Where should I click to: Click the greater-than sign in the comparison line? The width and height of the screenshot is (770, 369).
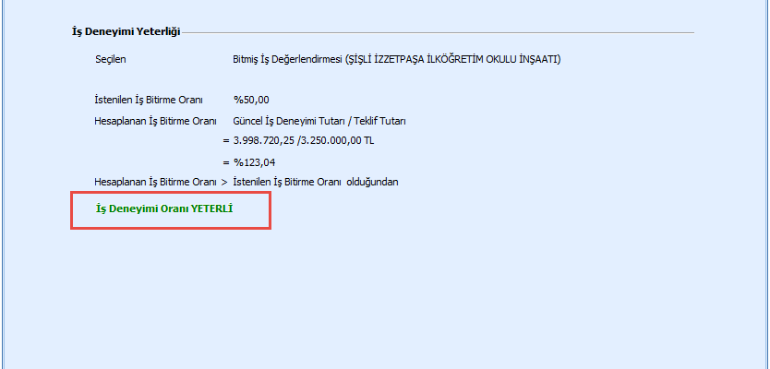(x=224, y=182)
